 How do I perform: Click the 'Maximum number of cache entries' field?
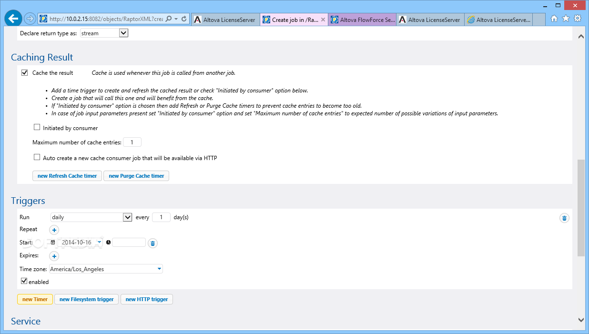click(132, 142)
